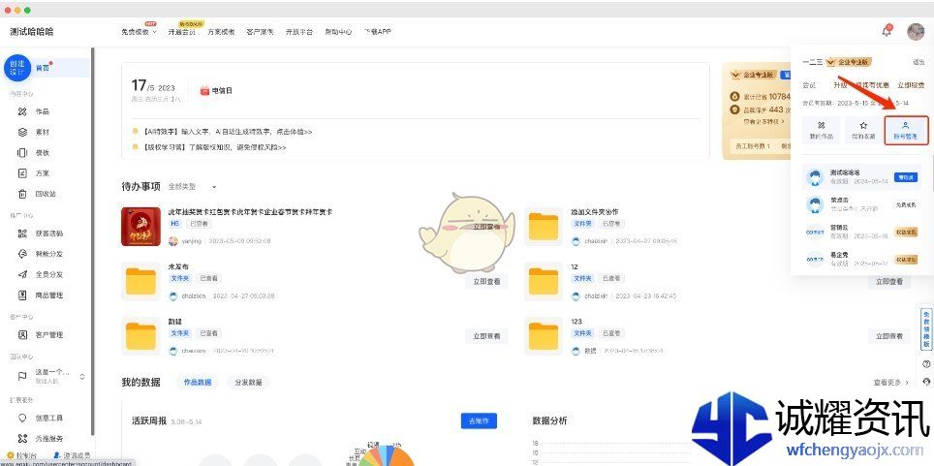Click 立即续费 in the account popup
The width and height of the screenshot is (934, 466).
[911, 85]
